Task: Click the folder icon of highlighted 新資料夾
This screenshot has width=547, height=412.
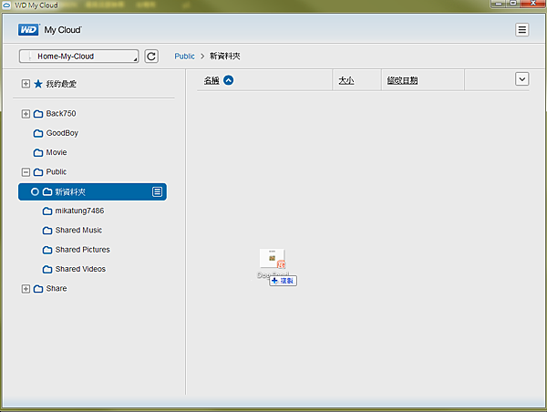Action: 47,191
